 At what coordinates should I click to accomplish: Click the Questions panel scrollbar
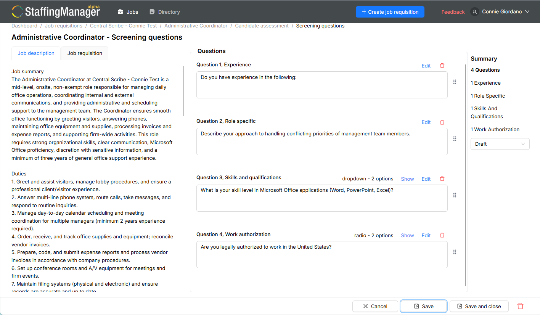[x=466, y=175]
